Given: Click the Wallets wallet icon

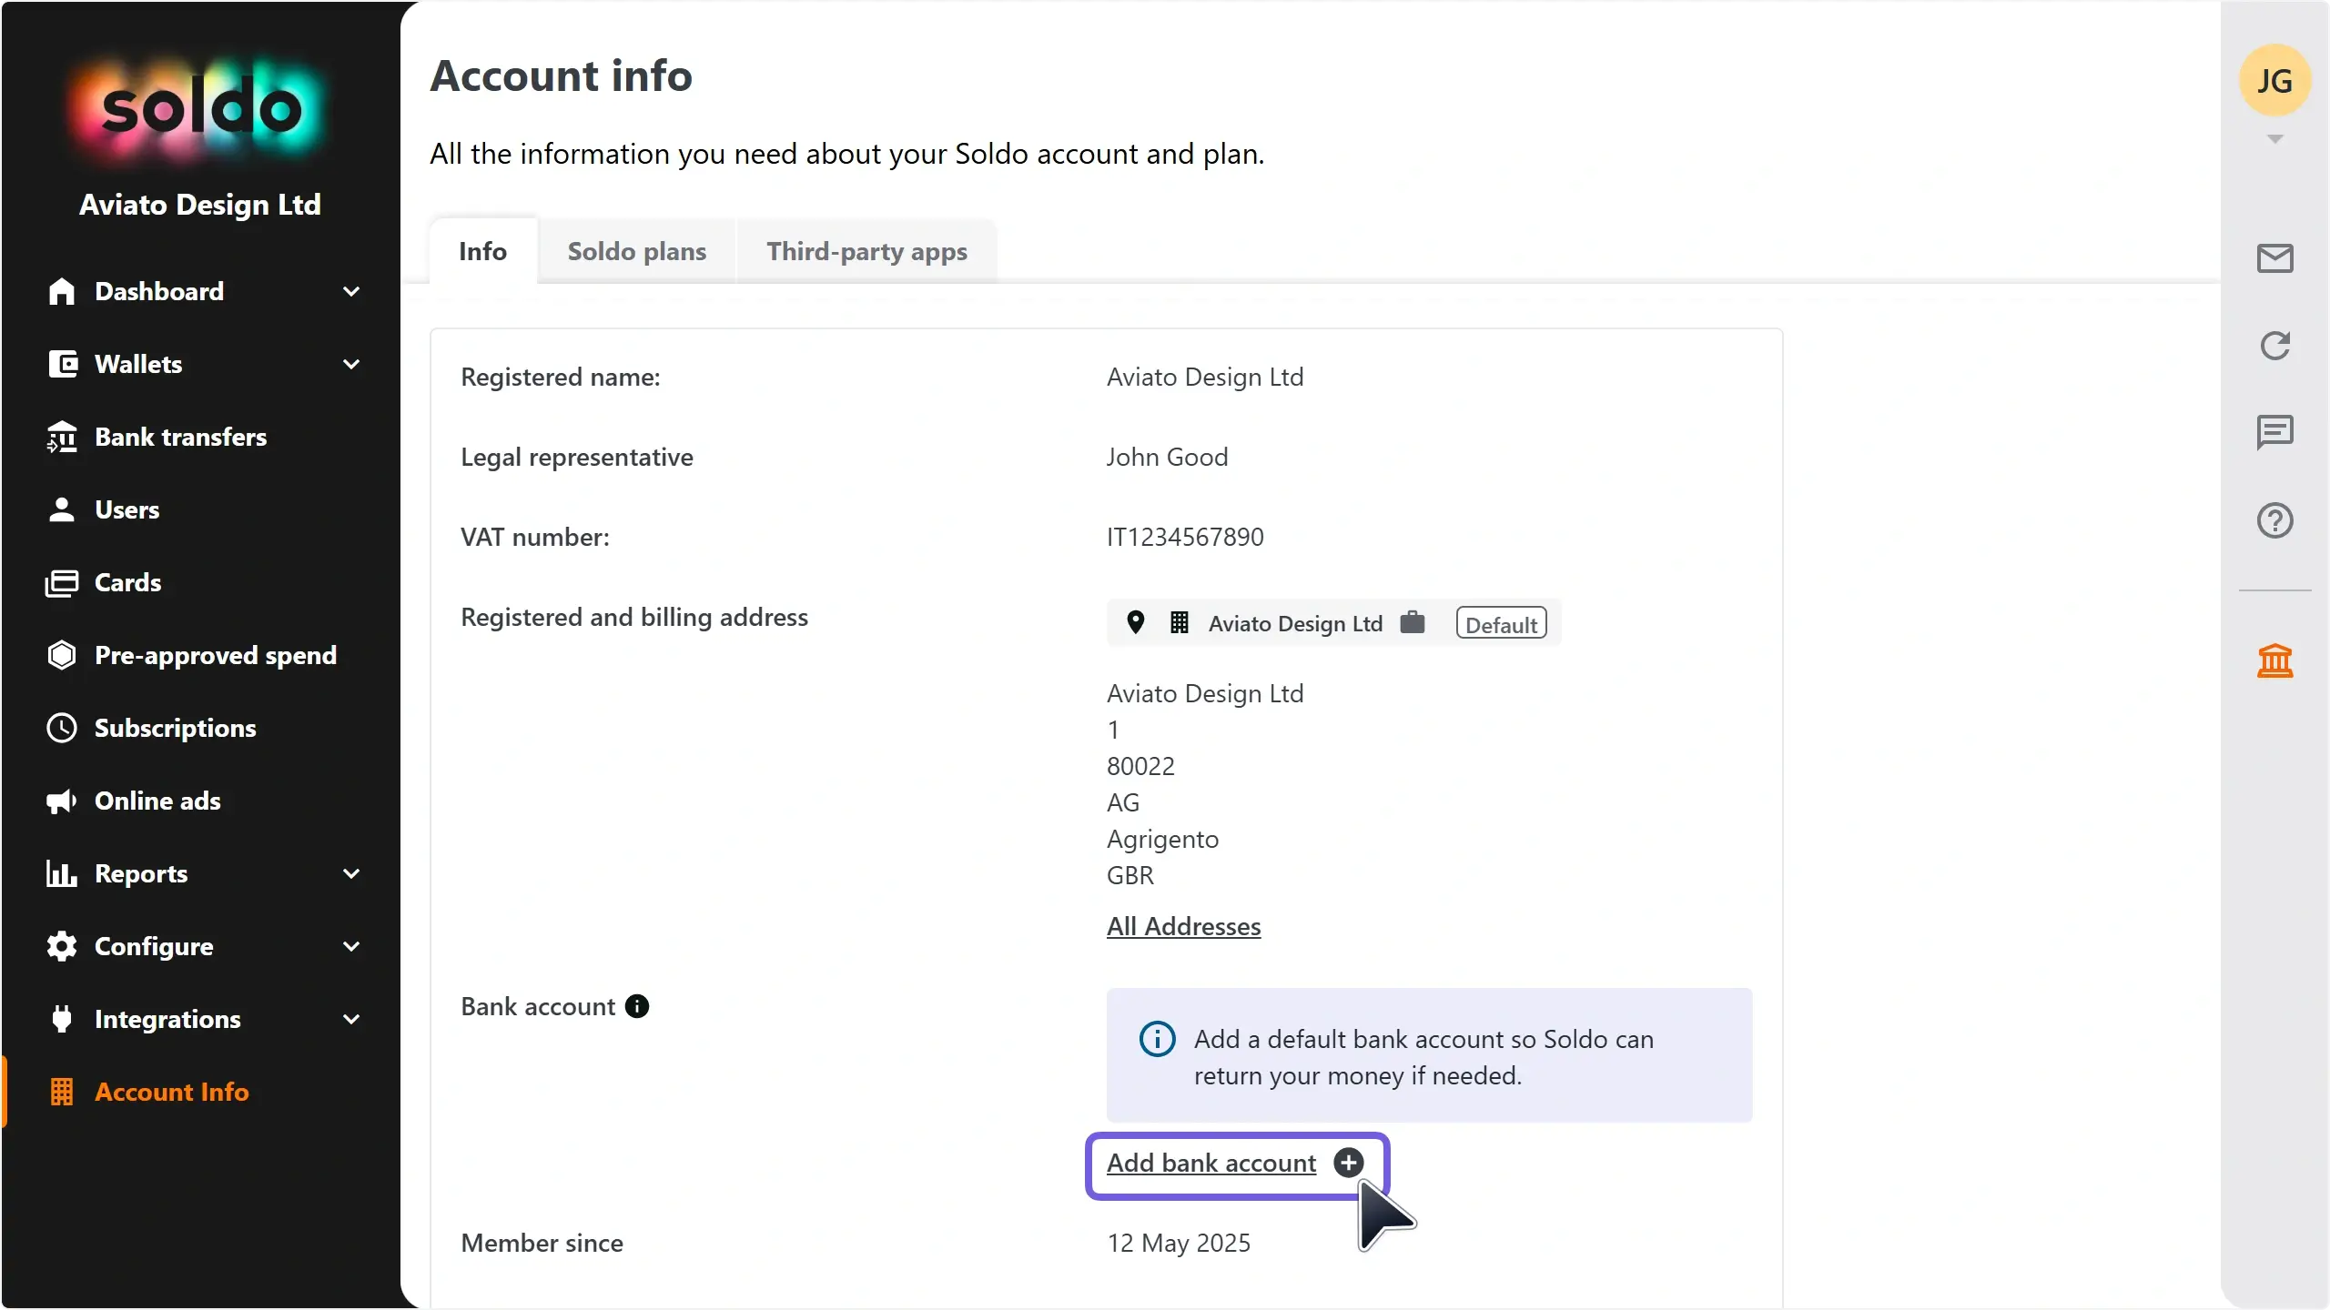Looking at the screenshot, I should pyautogui.click(x=62, y=364).
